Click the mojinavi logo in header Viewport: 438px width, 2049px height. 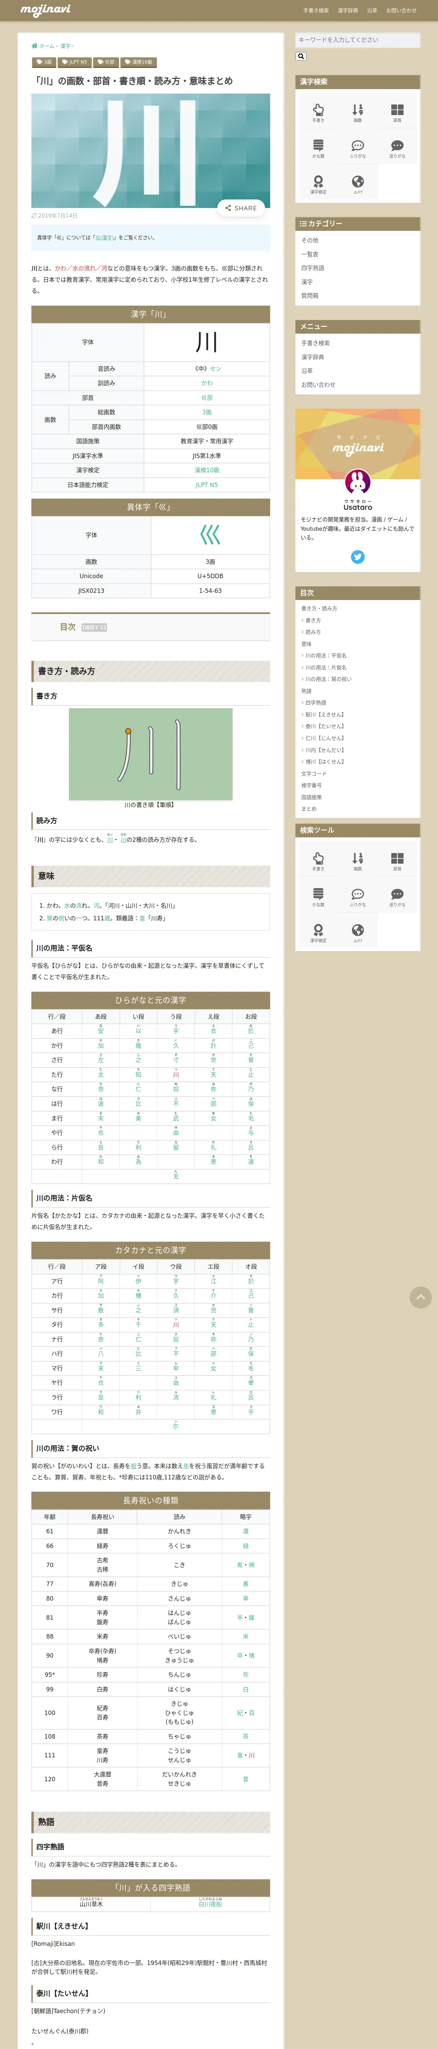45,10
